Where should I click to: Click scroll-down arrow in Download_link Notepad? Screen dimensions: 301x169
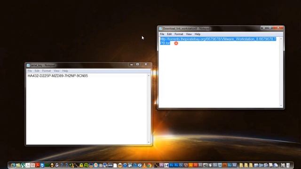point(281,106)
